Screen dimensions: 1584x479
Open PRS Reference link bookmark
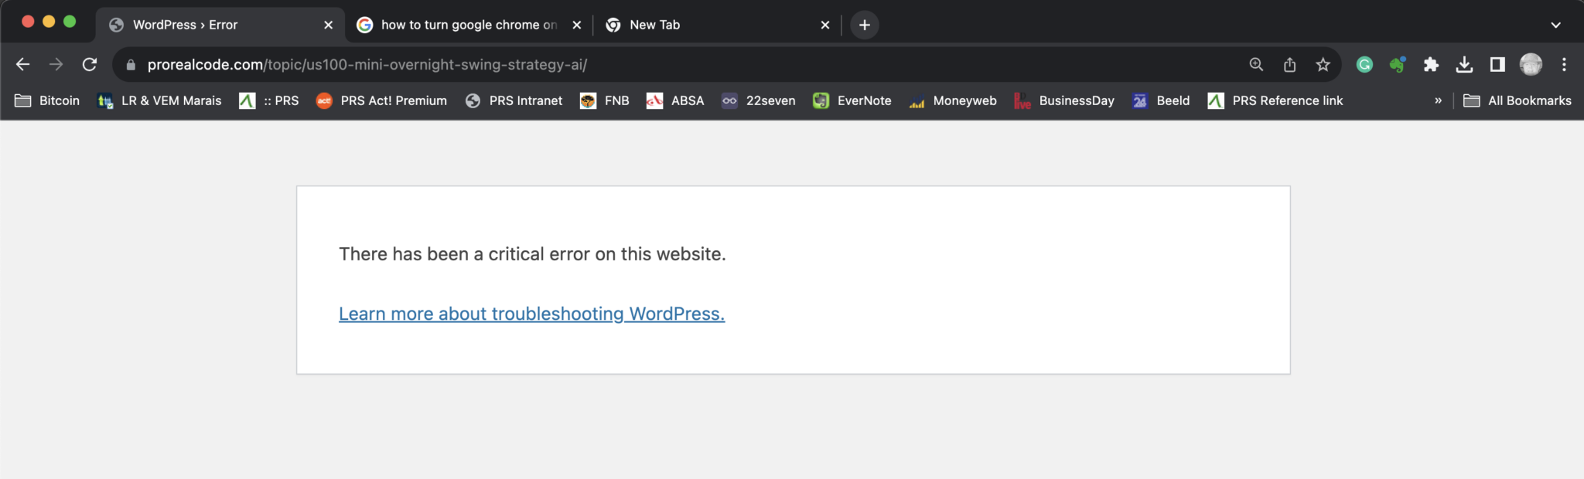pos(1275,100)
